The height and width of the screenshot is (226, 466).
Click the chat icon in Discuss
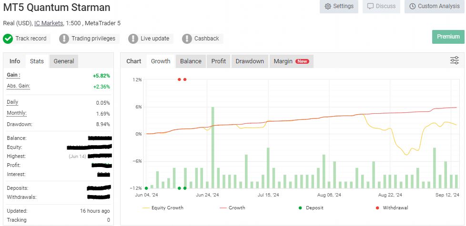(x=371, y=7)
